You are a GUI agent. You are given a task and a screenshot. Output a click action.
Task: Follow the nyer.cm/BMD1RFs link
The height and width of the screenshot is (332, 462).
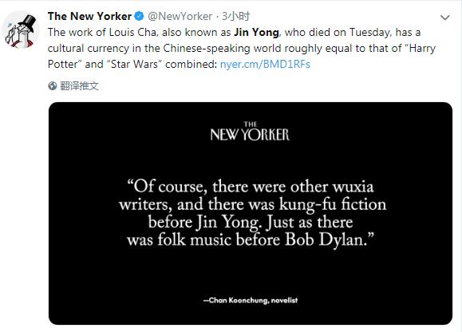click(265, 64)
